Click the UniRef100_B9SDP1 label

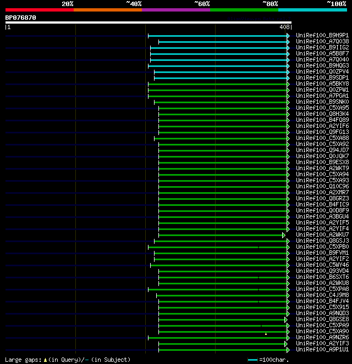coord(322,77)
